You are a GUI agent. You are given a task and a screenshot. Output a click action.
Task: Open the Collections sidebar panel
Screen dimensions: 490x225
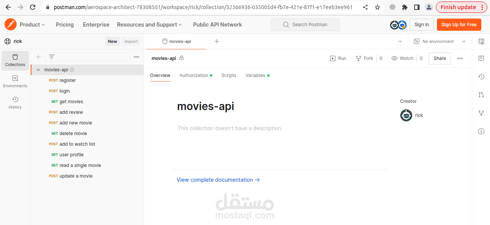click(x=15, y=61)
